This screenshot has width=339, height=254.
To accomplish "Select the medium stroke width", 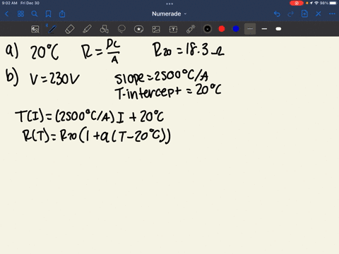I will point(264,29).
